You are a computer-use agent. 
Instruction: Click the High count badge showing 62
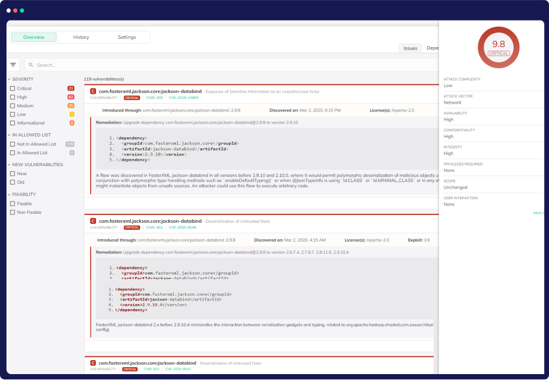(x=71, y=97)
